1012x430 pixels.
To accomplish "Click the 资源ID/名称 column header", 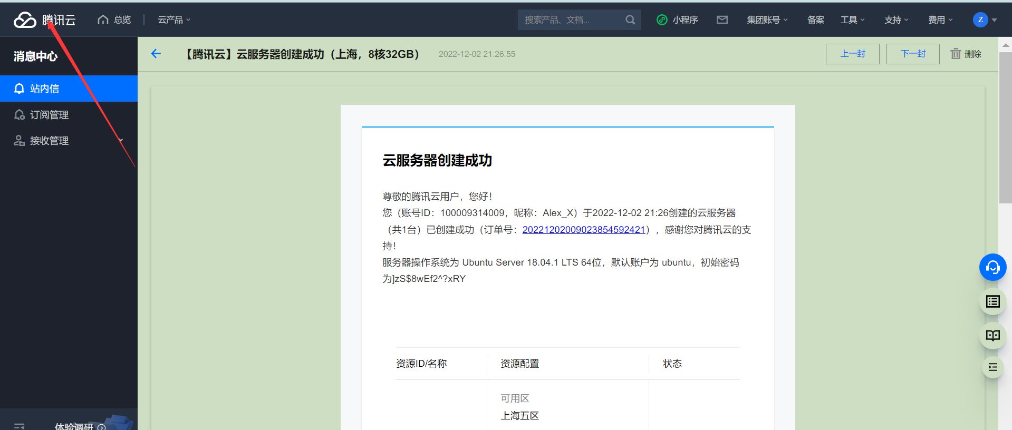I will point(421,364).
